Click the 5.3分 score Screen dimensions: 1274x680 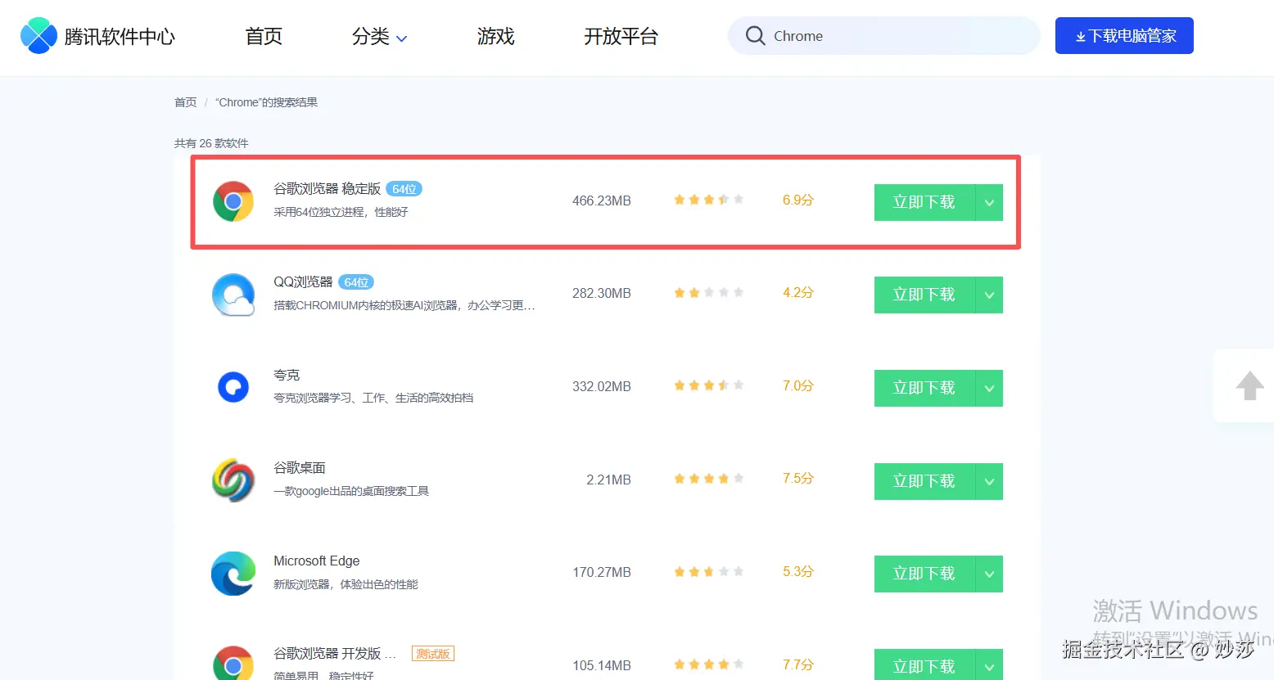[x=798, y=571]
